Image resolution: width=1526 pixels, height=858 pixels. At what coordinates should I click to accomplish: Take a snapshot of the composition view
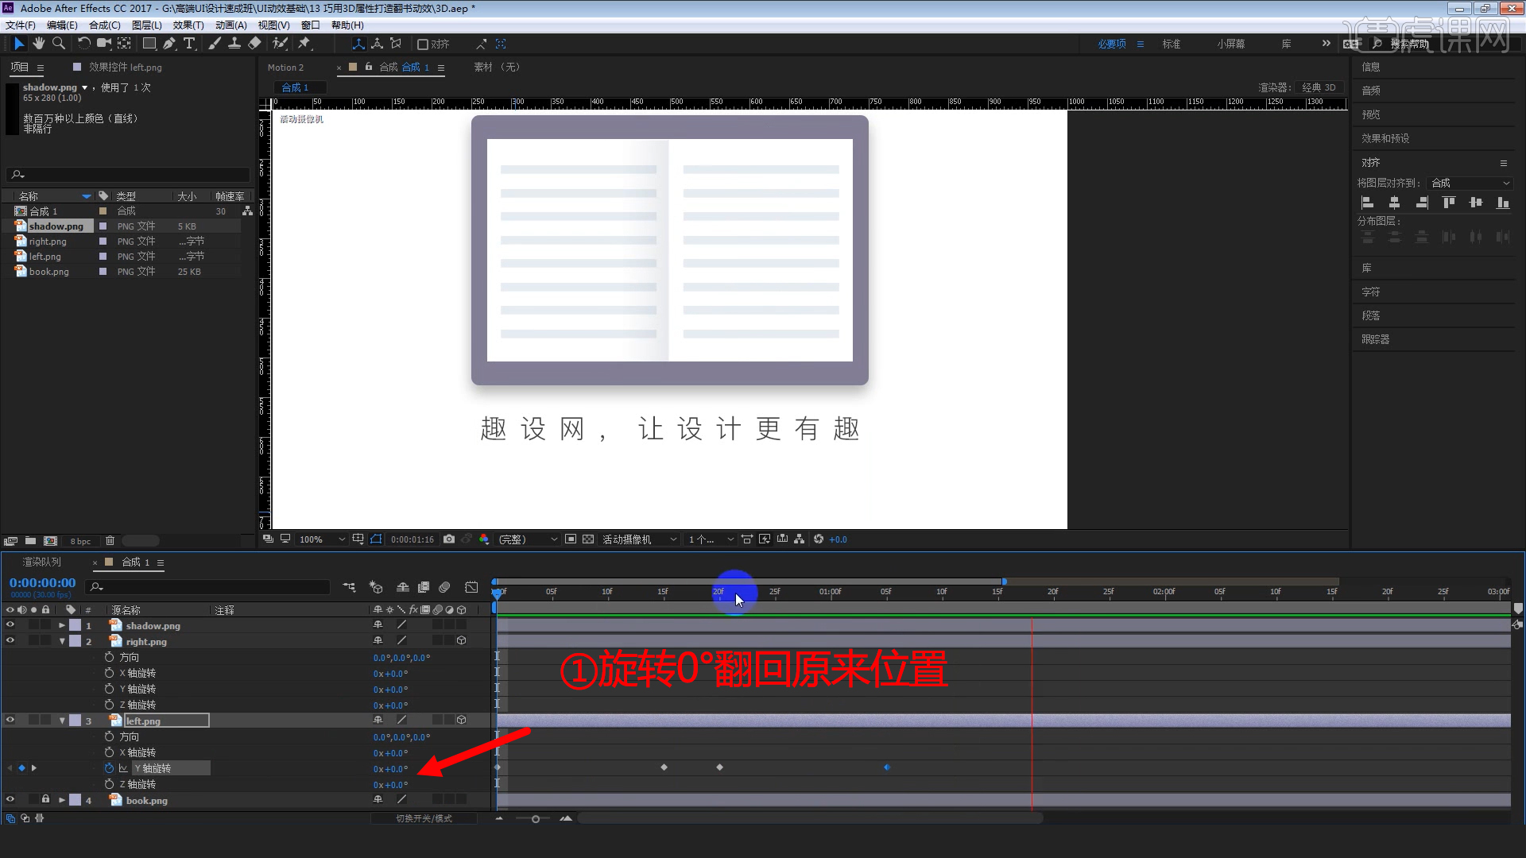(x=449, y=539)
